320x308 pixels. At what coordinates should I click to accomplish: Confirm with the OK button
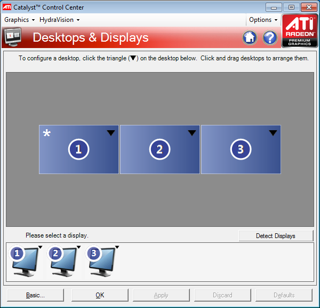[100, 295]
